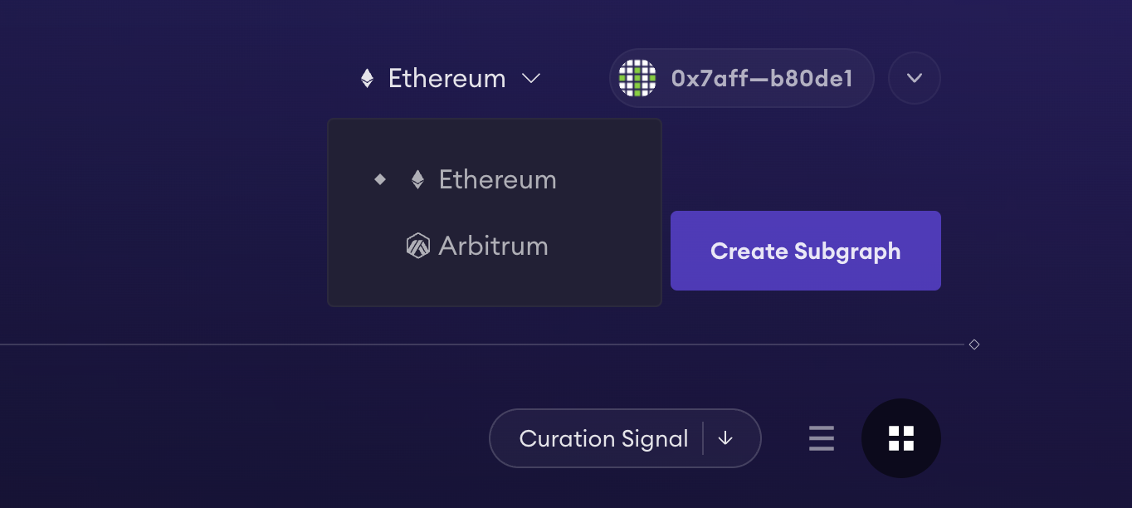1132x508 pixels.
Task: Collapse the network selector chevron beside Ethereum
Action: [x=531, y=79]
